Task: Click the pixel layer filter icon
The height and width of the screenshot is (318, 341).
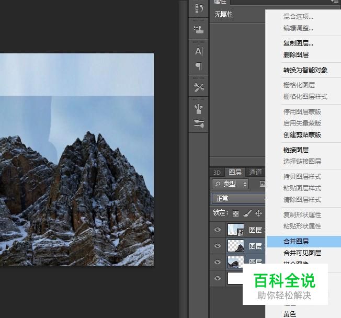Action: pyautogui.click(x=263, y=184)
